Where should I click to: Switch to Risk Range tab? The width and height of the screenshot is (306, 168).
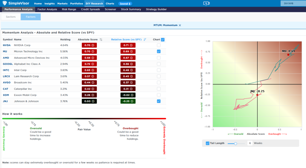(x=69, y=9)
